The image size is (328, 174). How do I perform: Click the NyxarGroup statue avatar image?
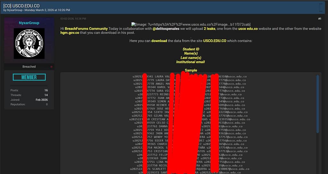(x=29, y=43)
